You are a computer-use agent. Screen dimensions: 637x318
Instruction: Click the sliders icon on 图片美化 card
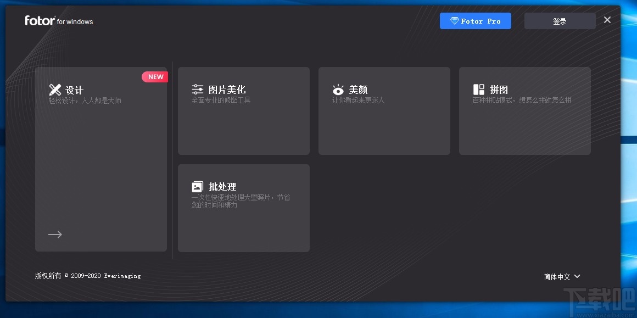[198, 88]
